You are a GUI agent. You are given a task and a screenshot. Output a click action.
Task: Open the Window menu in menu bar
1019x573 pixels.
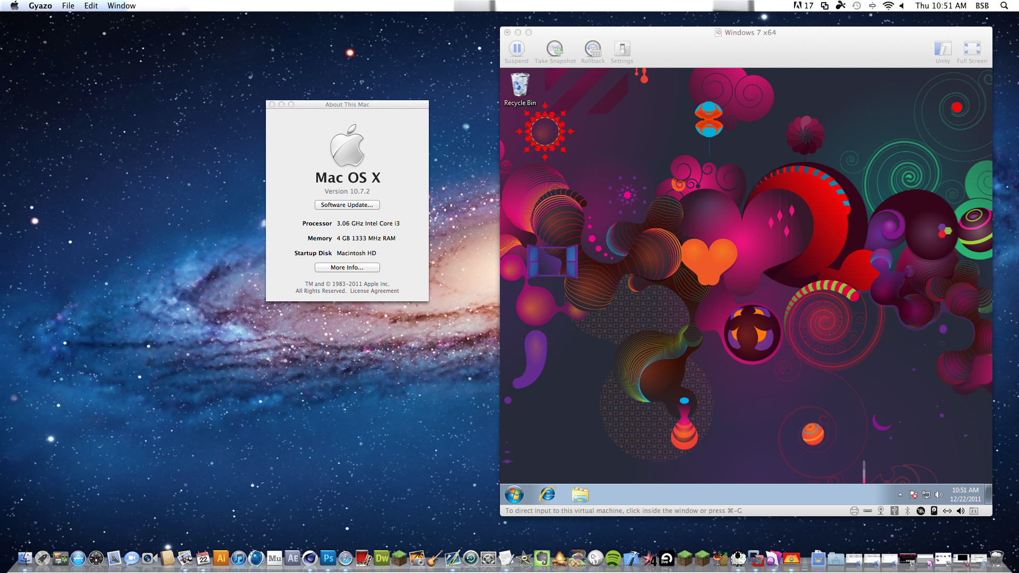(x=122, y=6)
